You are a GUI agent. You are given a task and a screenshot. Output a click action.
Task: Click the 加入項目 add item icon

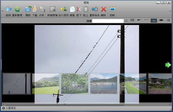63,9
